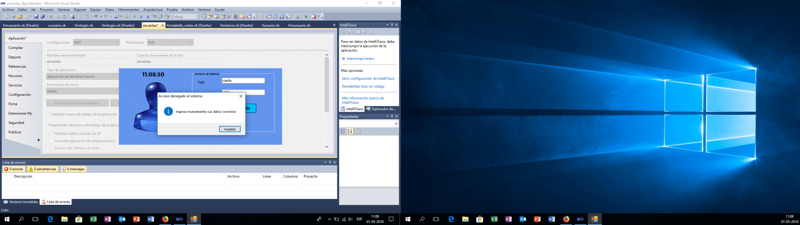Open Excel from the left taskbar
800x225 pixels.
(x=93, y=219)
